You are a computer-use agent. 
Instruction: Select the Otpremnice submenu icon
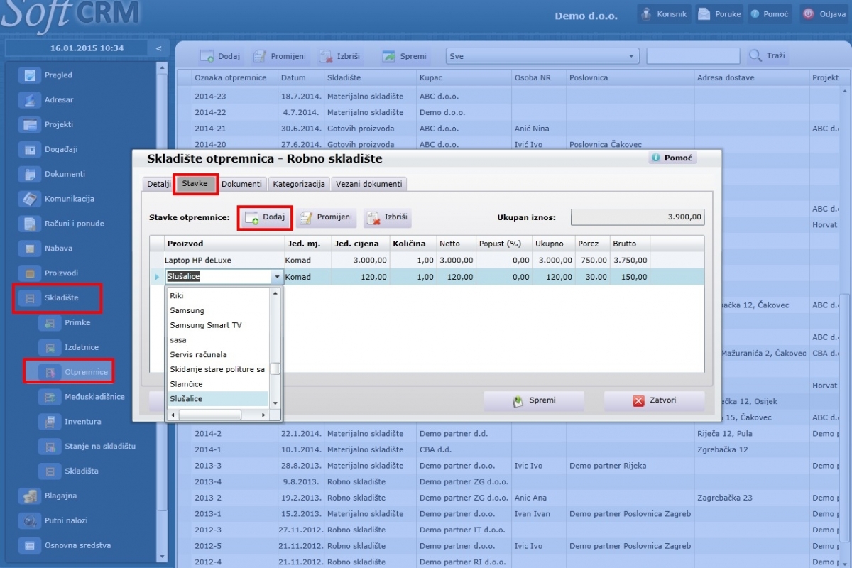(x=50, y=372)
